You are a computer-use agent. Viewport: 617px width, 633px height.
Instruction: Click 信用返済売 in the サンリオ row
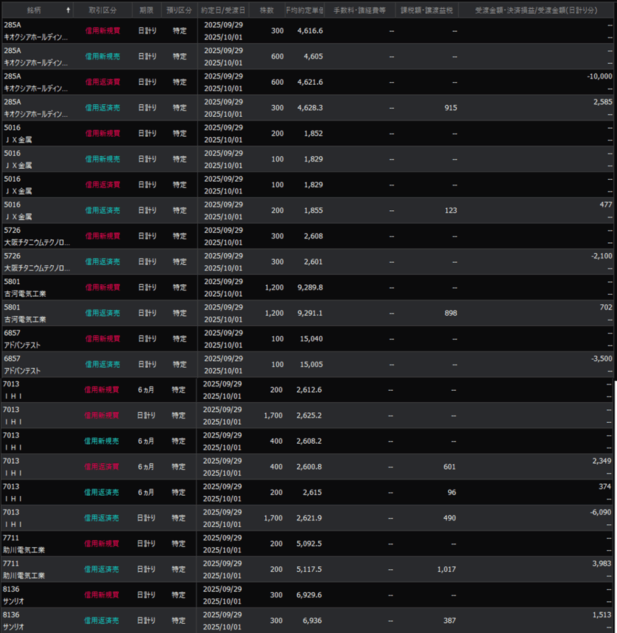tap(101, 621)
